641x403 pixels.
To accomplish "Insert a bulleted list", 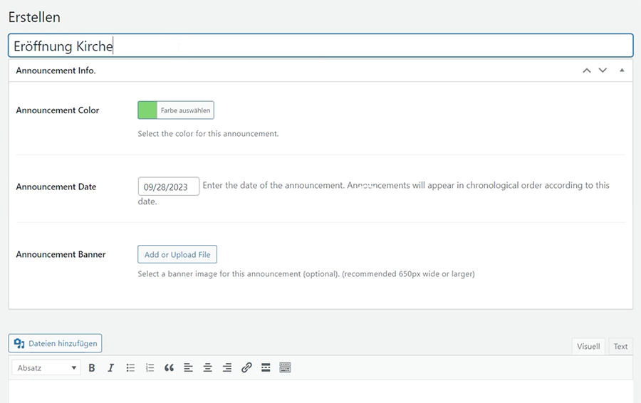I will 130,367.
